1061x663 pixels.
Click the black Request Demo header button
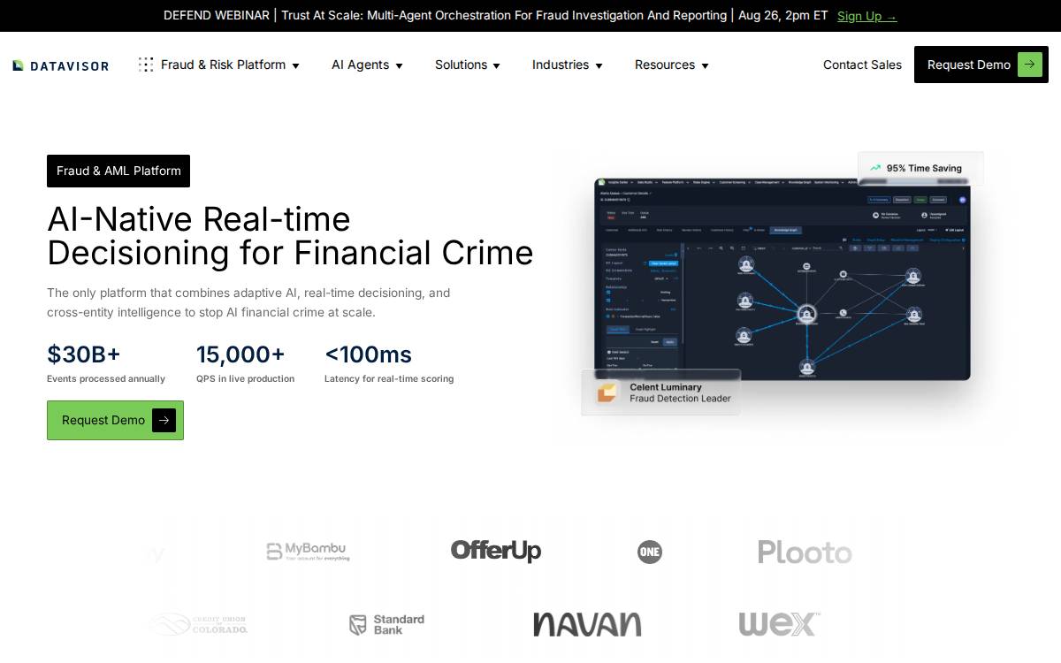pos(981,65)
